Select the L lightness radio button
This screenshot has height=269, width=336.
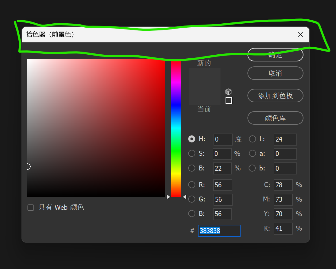(x=252, y=139)
